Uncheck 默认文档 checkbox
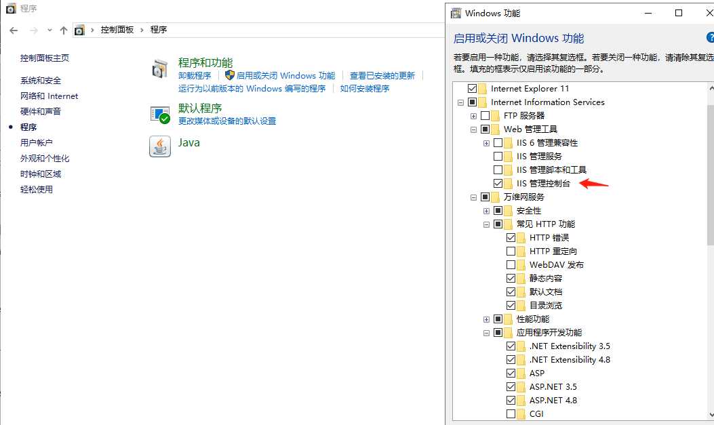This screenshot has height=425, width=714. pyautogui.click(x=511, y=291)
